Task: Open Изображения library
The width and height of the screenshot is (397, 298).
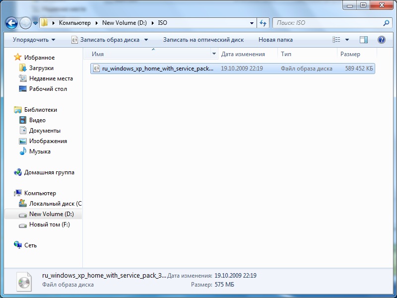Action: point(48,141)
